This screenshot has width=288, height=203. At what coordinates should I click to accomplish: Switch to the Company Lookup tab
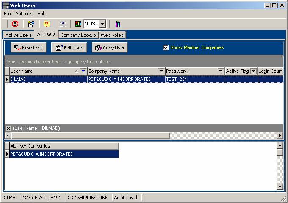(x=78, y=35)
